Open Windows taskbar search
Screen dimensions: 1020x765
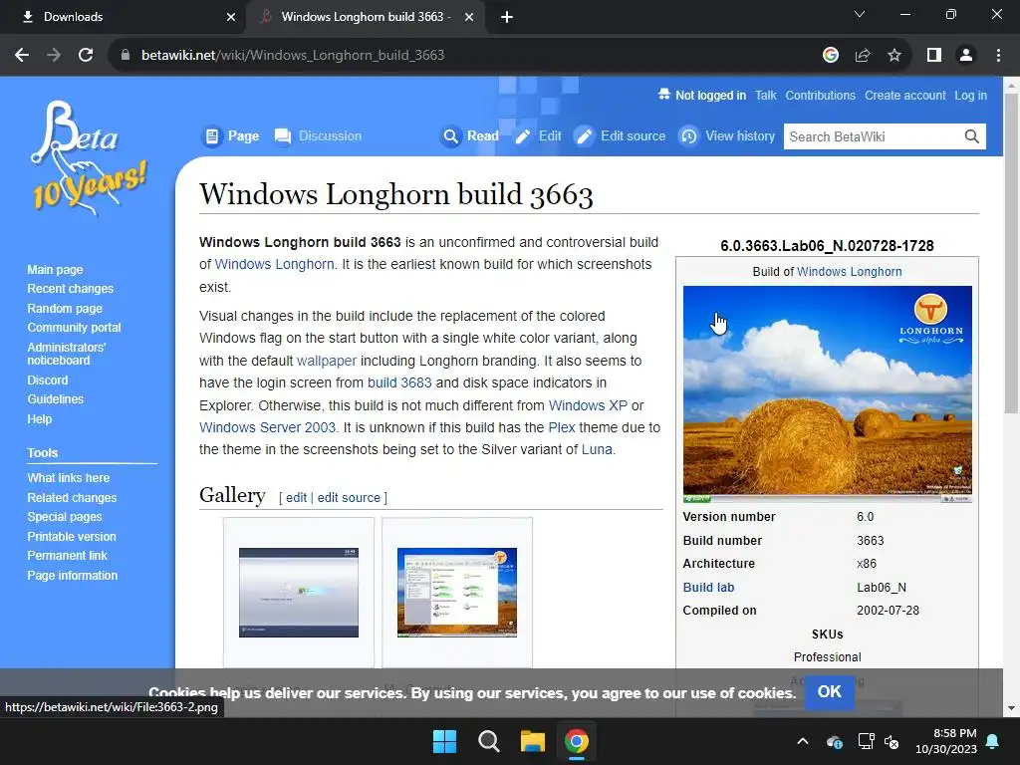click(x=488, y=741)
